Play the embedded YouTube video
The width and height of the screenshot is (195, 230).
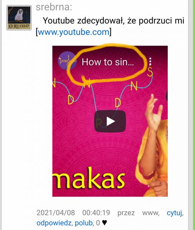[110, 121]
